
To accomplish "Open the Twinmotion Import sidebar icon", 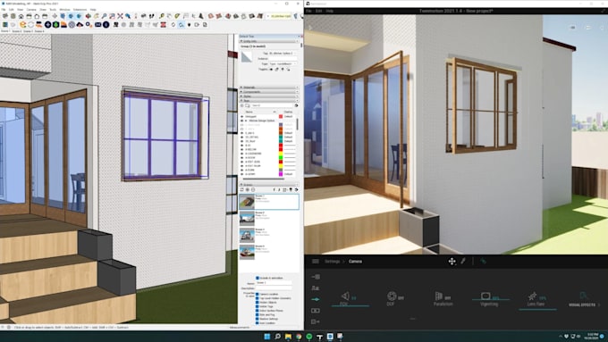I will (316, 277).
